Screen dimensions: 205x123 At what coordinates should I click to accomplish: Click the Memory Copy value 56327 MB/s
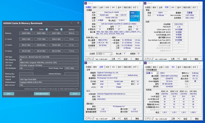[56, 33]
